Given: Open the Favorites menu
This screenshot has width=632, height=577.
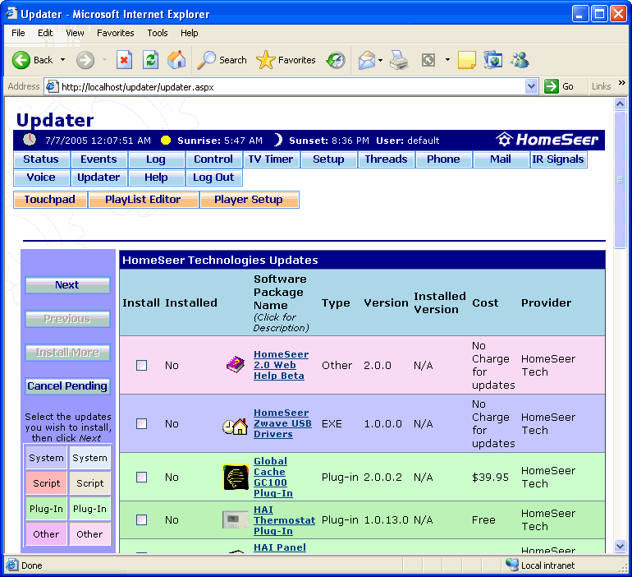Looking at the screenshot, I should click(x=115, y=33).
